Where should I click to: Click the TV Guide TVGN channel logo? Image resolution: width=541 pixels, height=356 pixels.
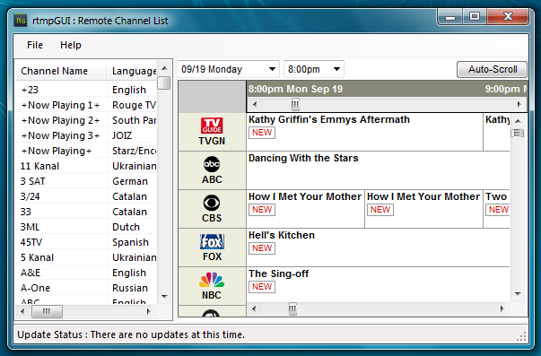pos(212,126)
